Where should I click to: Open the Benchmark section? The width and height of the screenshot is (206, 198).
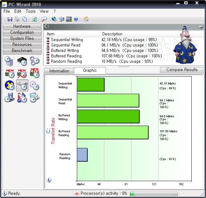click(22, 51)
